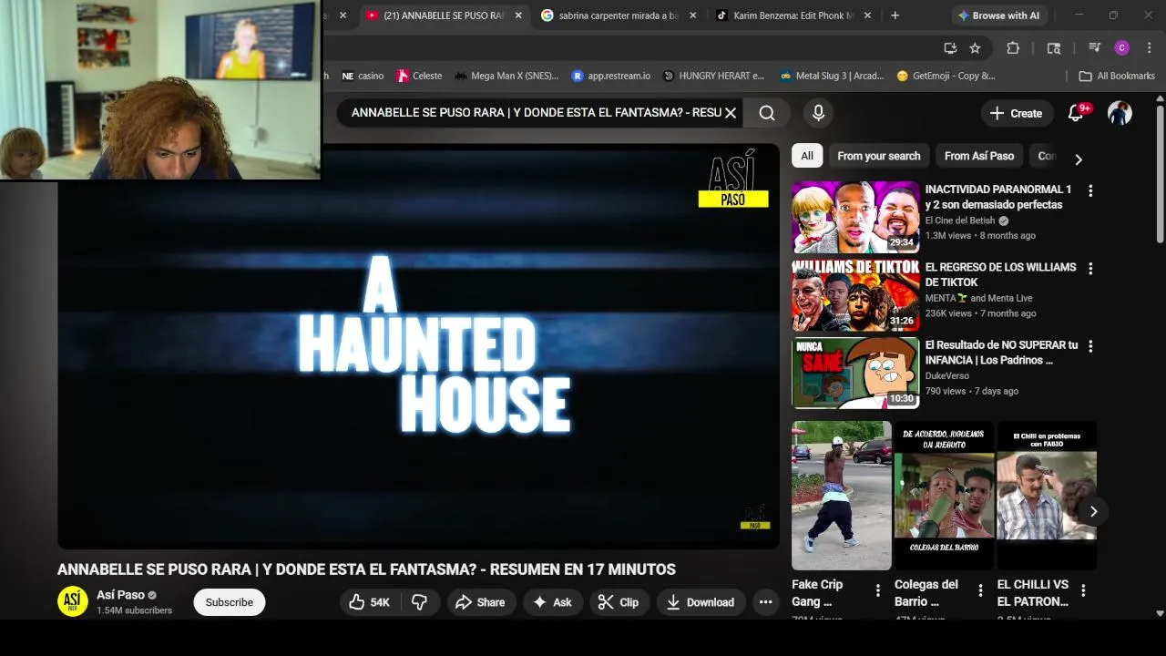Open options for Fake Crip Gang short
Viewport: 1166px width, 656px height.
(x=878, y=590)
